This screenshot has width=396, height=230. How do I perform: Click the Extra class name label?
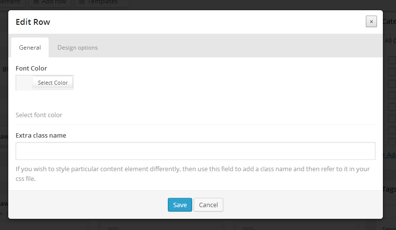coord(41,135)
